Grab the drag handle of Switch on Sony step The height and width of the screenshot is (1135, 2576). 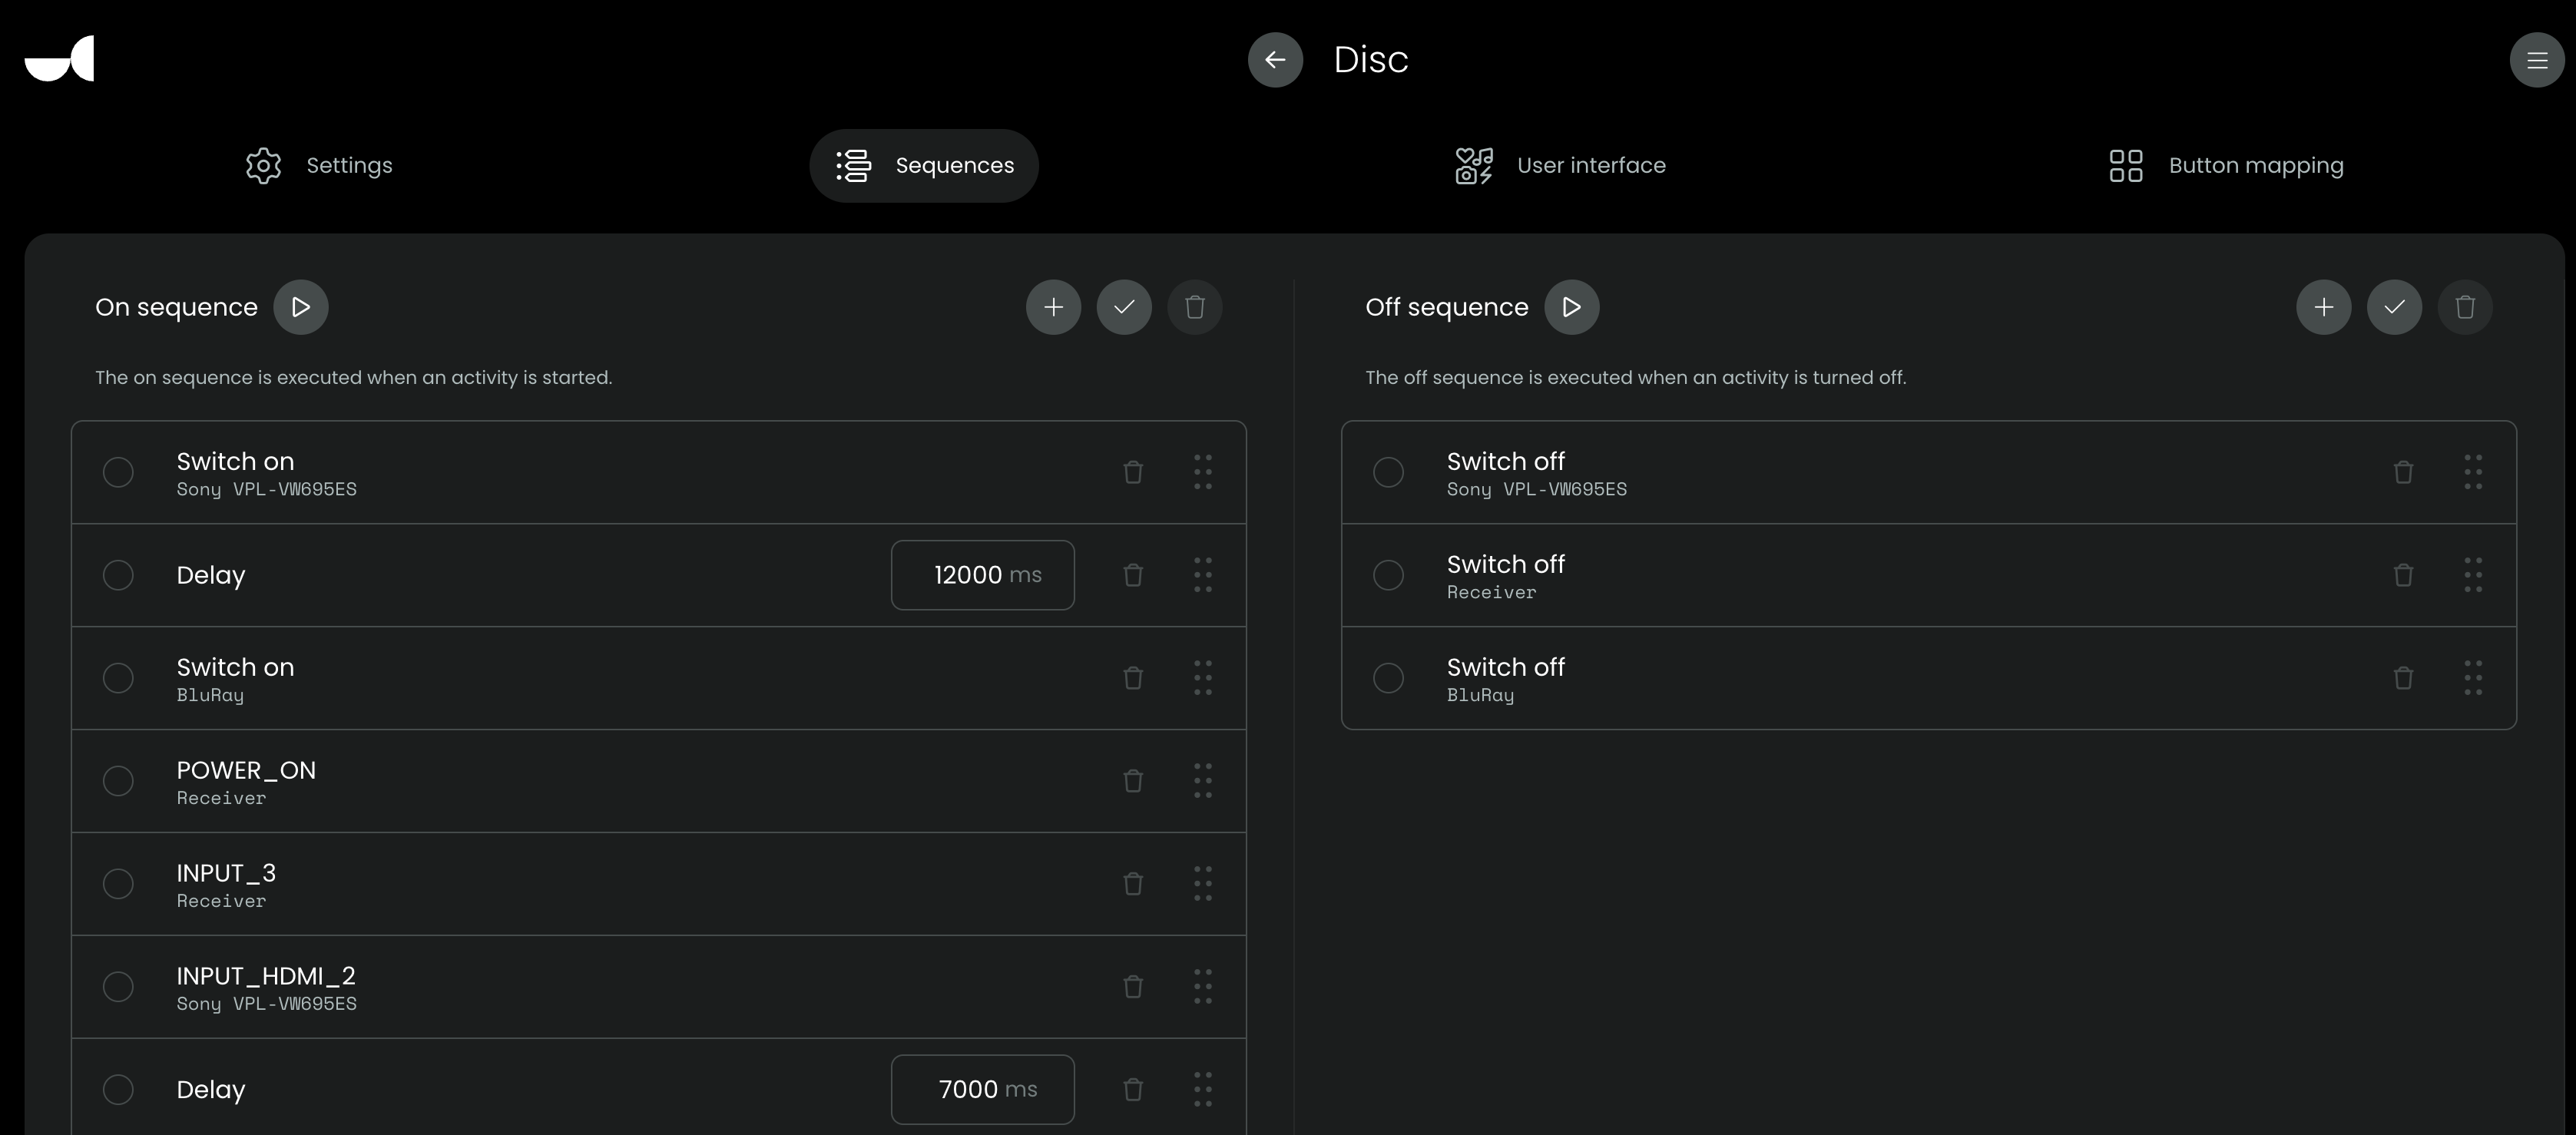point(1203,472)
